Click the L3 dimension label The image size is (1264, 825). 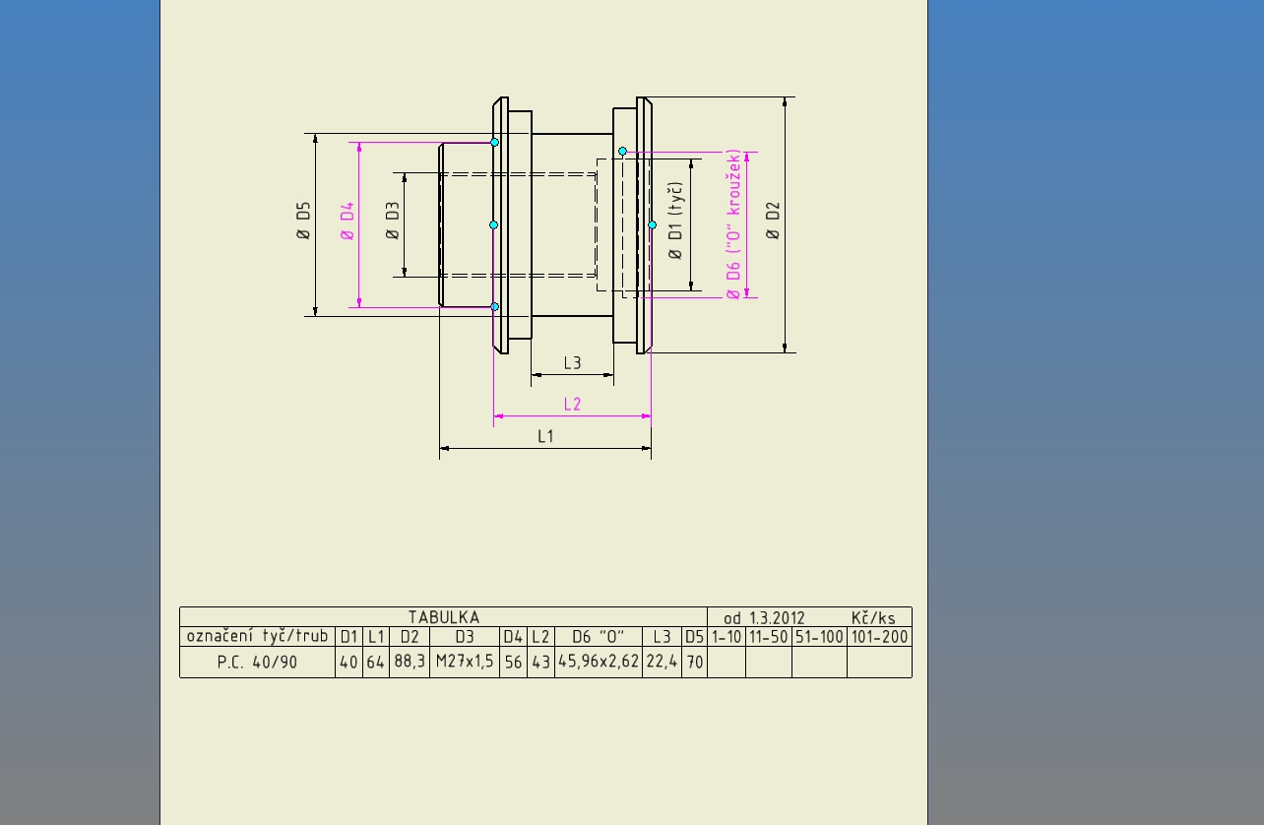[x=572, y=363]
